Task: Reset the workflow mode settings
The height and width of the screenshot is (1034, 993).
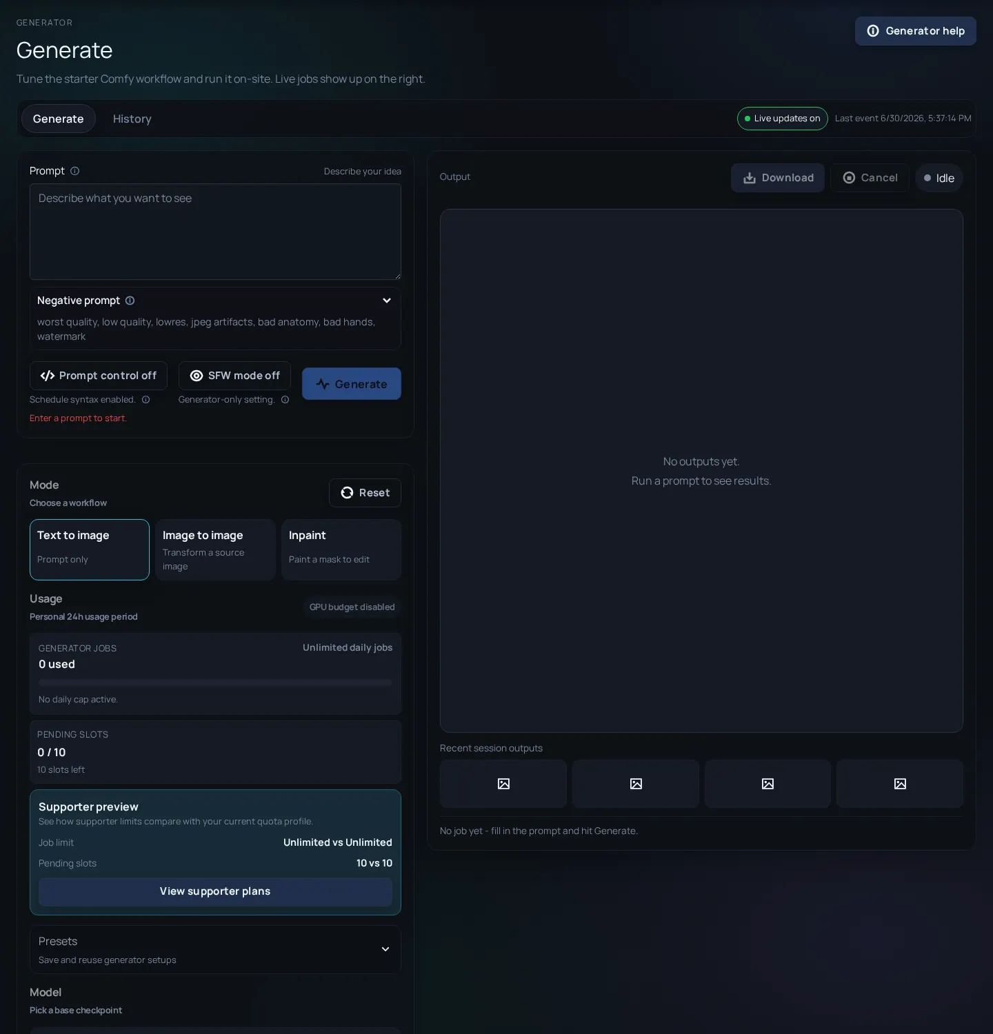Action: [365, 493]
